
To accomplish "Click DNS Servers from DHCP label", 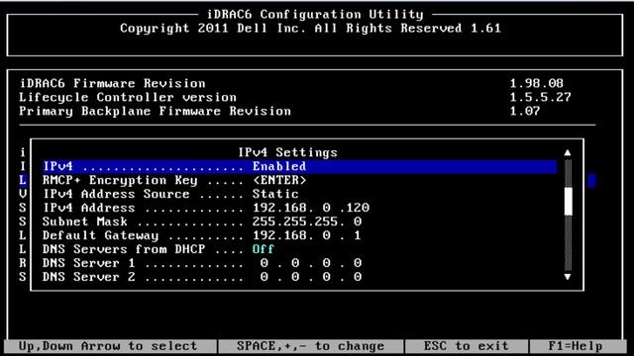I will click(124, 249).
